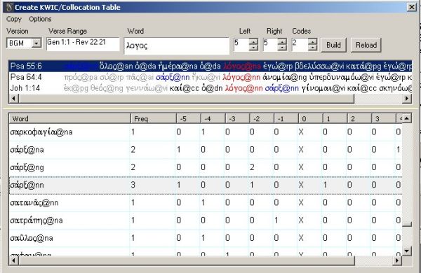Increase the Right context value

(x=282, y=41)
